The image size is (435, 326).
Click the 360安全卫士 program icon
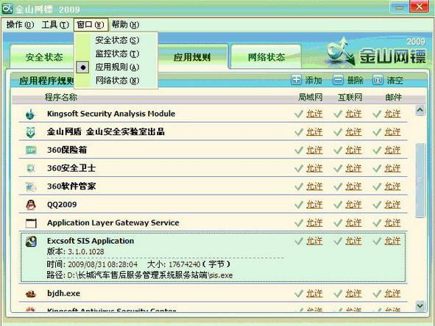coord(30,168)
